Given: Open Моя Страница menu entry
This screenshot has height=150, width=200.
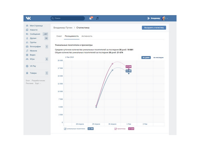Looking at the screenshot, I should 36,25.
